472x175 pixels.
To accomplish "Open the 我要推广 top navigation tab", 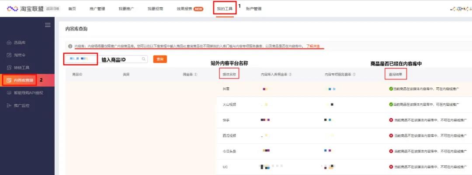I will (x=126, y=9).
